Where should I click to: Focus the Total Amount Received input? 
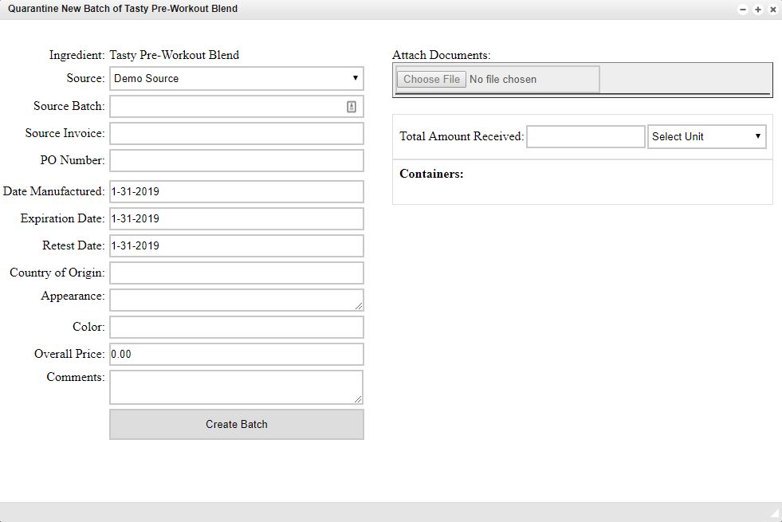586,136
